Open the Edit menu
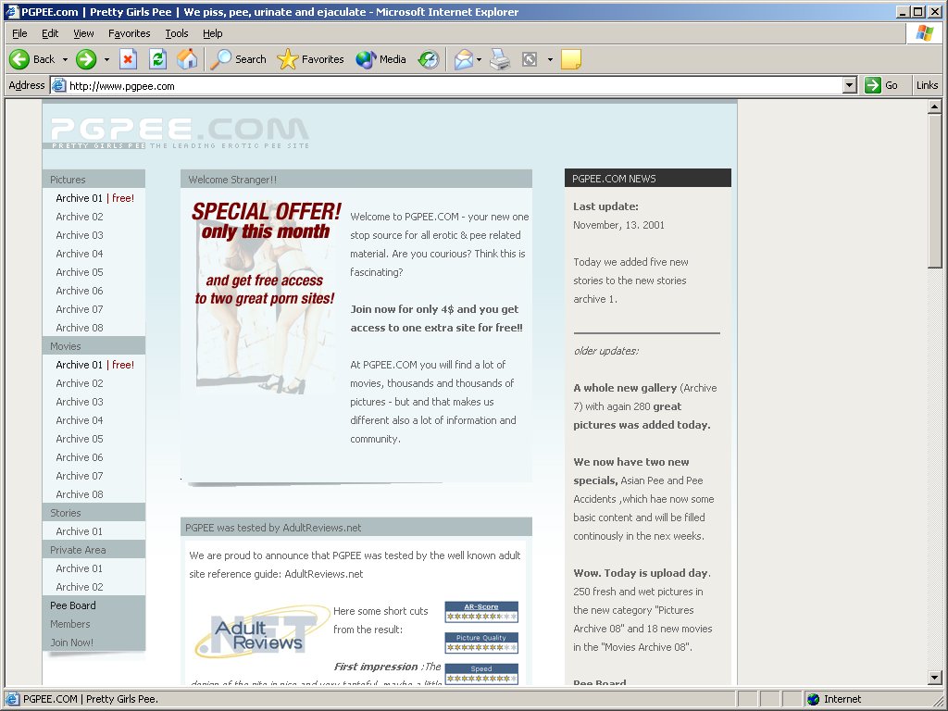 pos(50,33)
